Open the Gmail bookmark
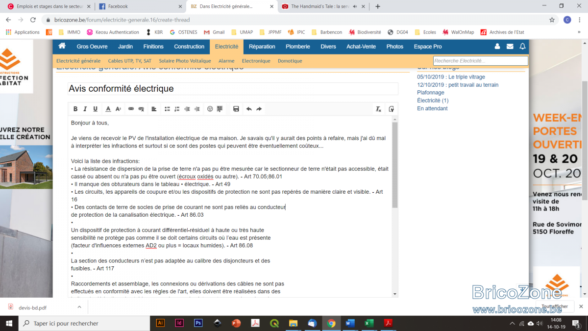This screenshot has width=588, height=331. (x=214, y=32)
